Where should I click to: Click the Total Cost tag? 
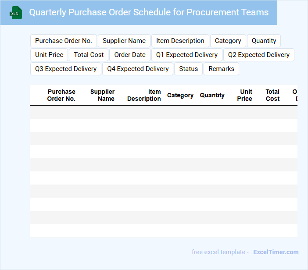coord(89,55)
